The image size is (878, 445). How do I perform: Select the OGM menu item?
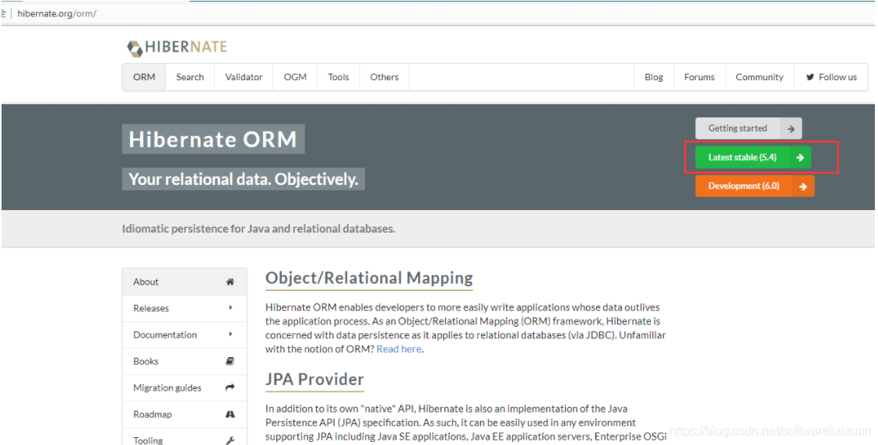[295, 77]
